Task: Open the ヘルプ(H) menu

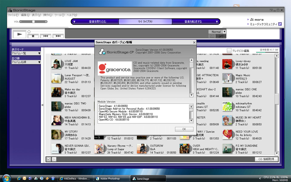Action: click(72, 15)
